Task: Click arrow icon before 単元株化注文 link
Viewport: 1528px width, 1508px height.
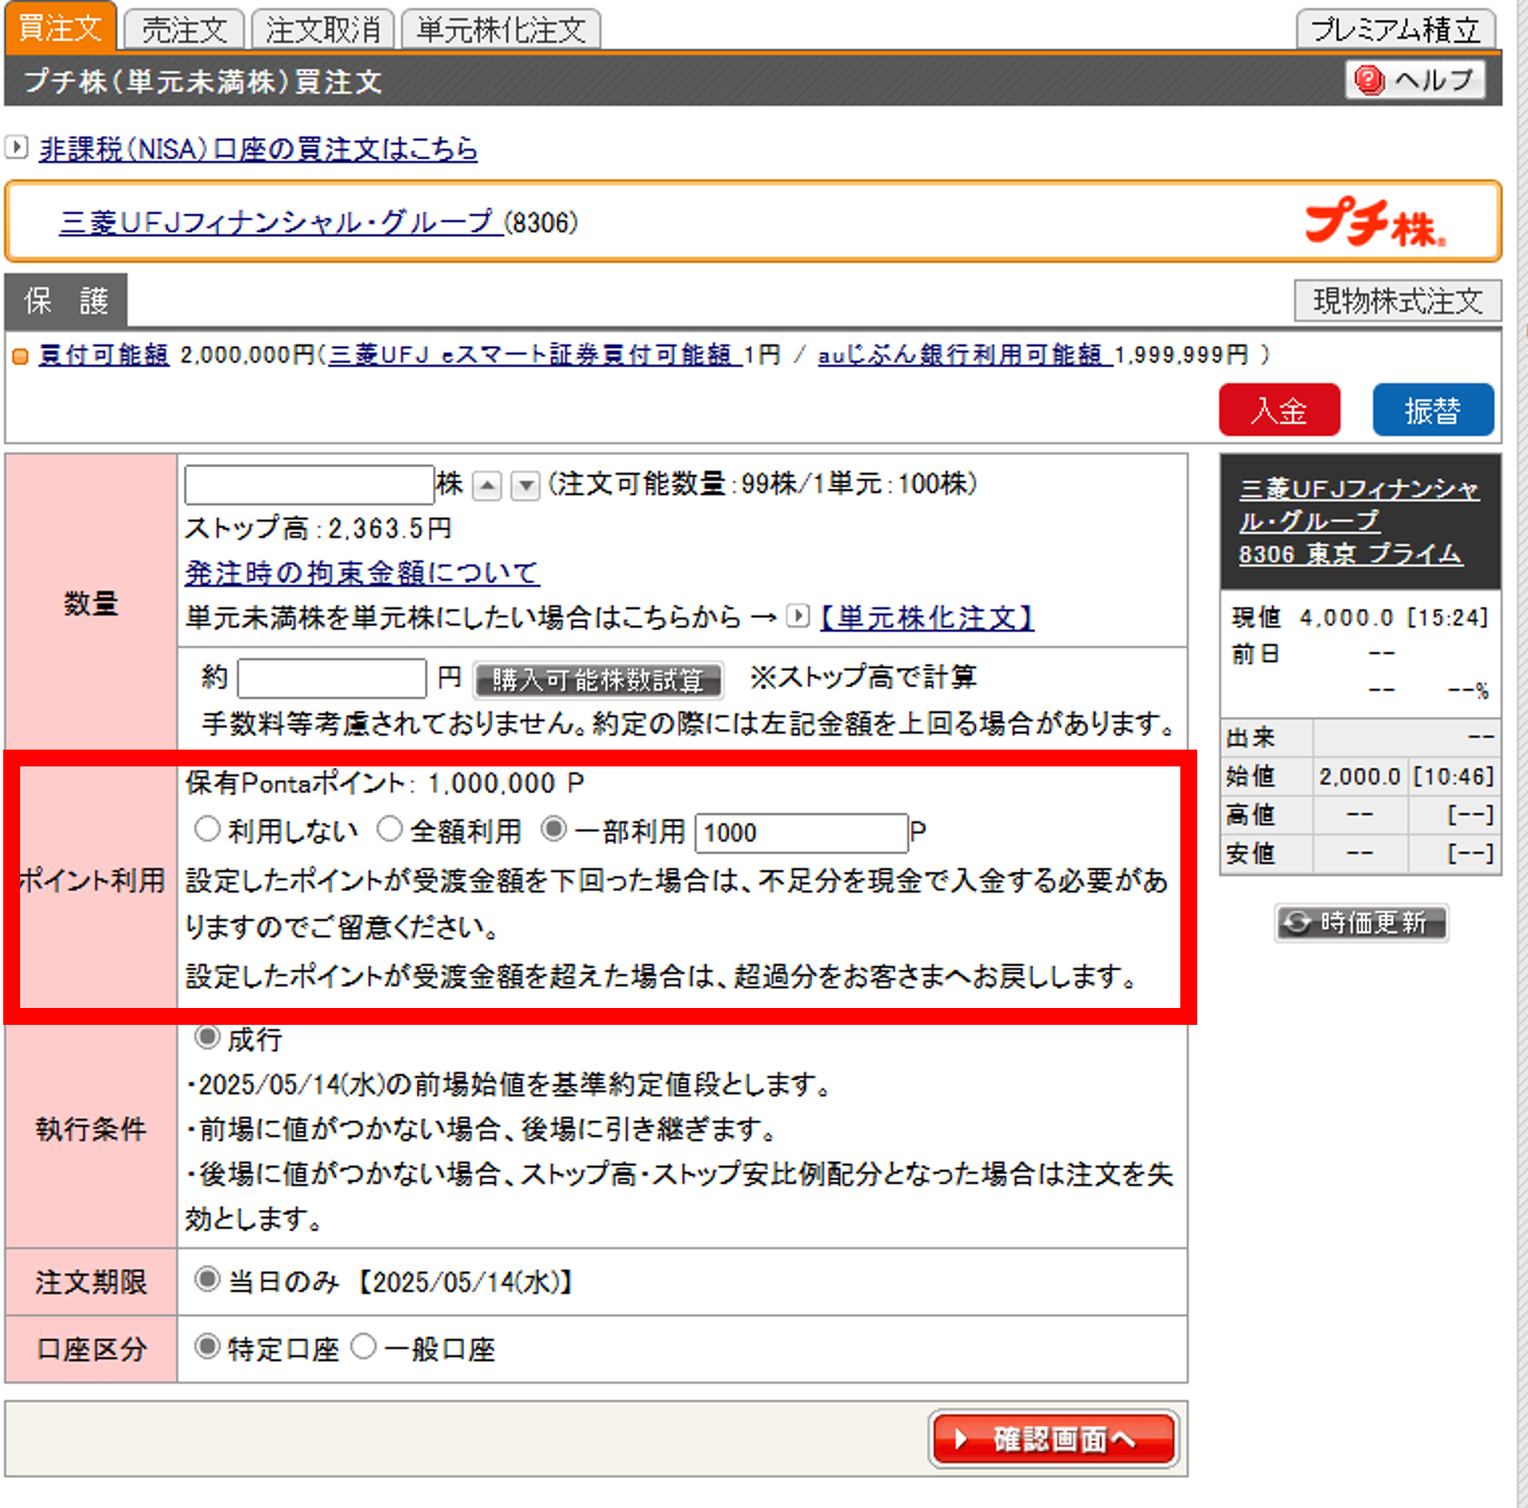Action: click(797, 616)
